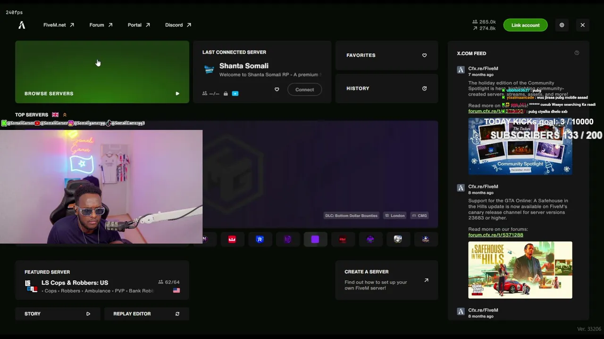Viewport: 604px width, 339px height.
Task: Click the Link account button
Action: [525, 25]
